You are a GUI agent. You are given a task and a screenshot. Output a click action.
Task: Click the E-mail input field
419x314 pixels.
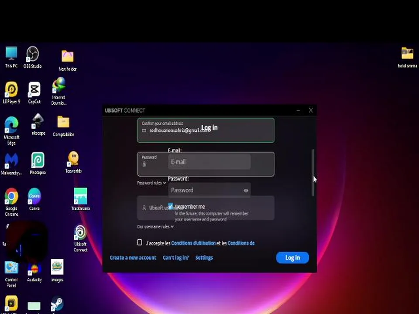tap(209, 162)
